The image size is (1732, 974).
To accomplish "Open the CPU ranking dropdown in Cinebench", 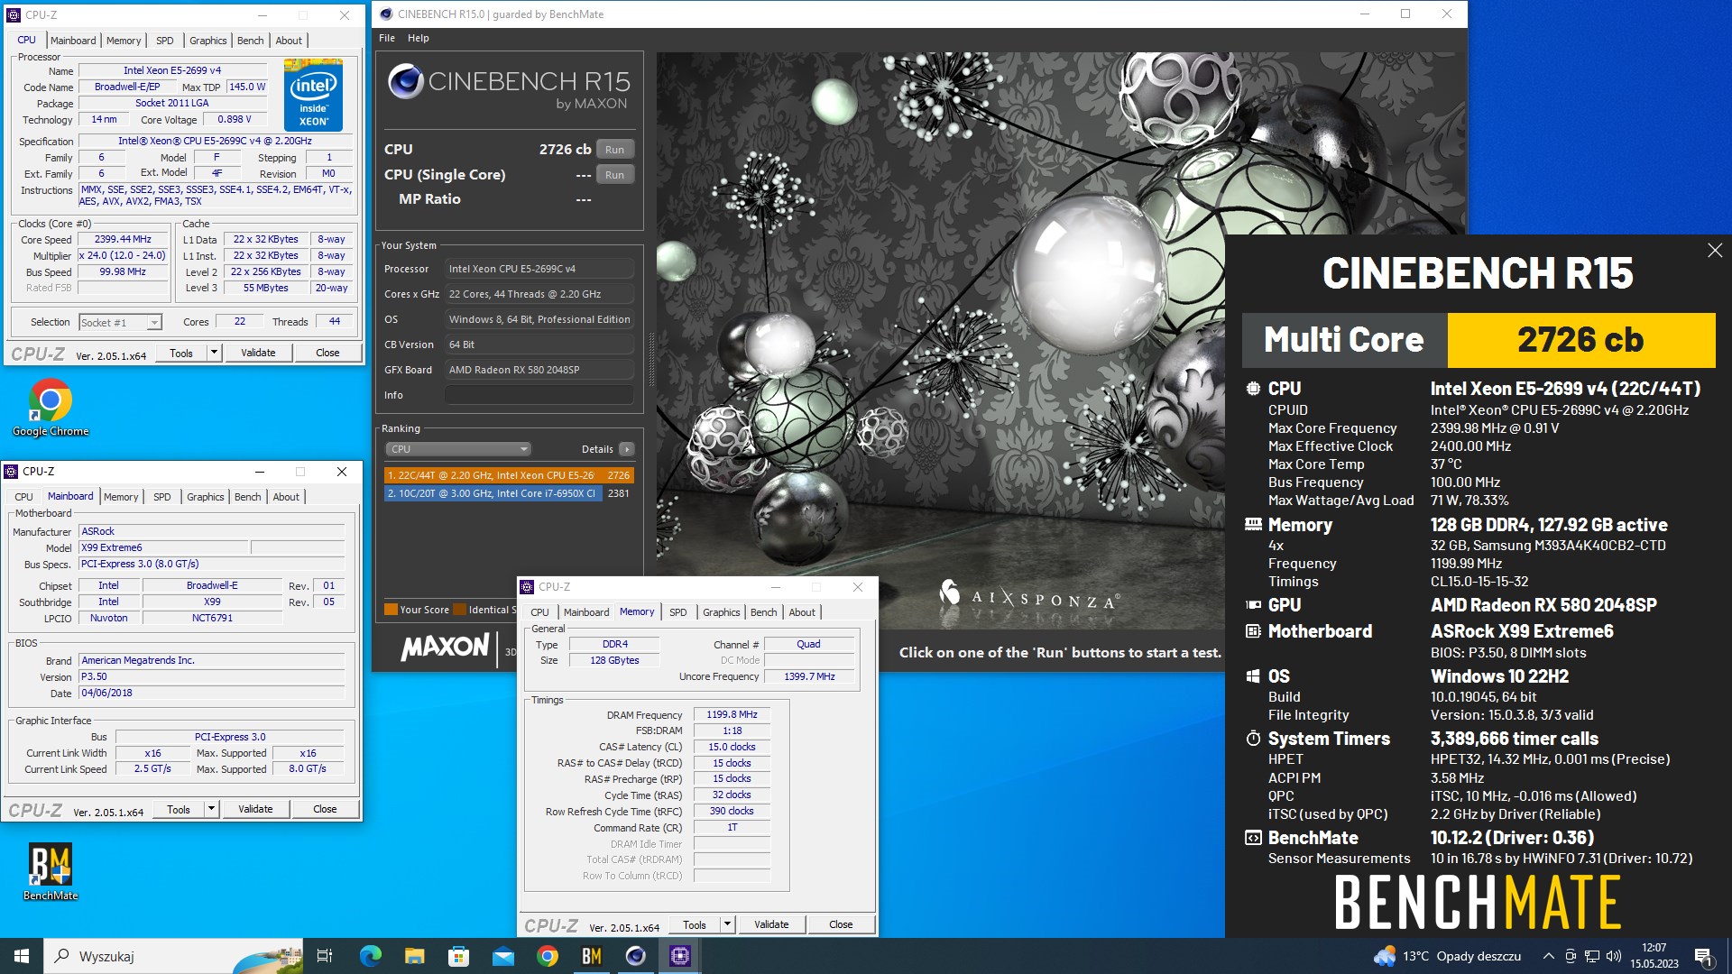I will pos(458,449).
